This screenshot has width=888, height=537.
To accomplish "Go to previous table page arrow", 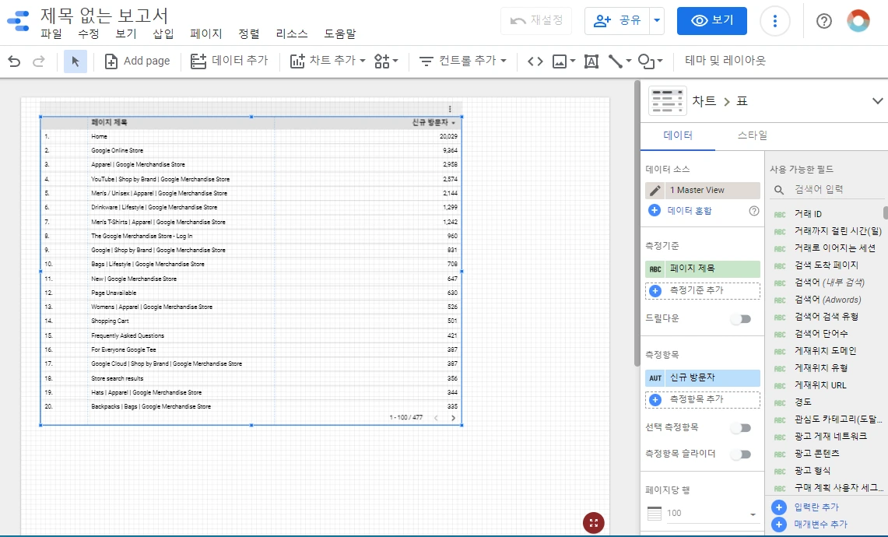I will [436, 418].
